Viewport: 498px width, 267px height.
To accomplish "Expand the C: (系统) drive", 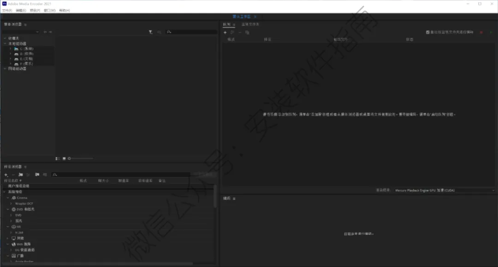I will click(10, 49).
